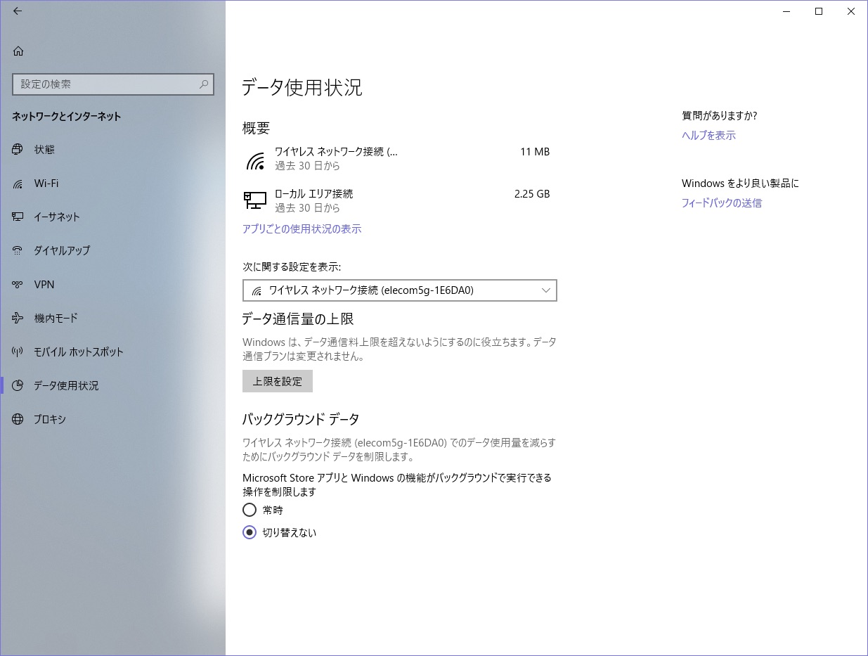Screen dimensions: 868x656
Task: Open モバイル ホットスポット settings page
Action: coord(112,352)
